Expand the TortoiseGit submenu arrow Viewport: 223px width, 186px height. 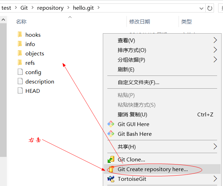coord(215,179)
